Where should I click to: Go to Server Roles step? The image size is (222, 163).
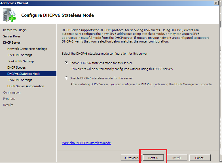pos(12,36)
